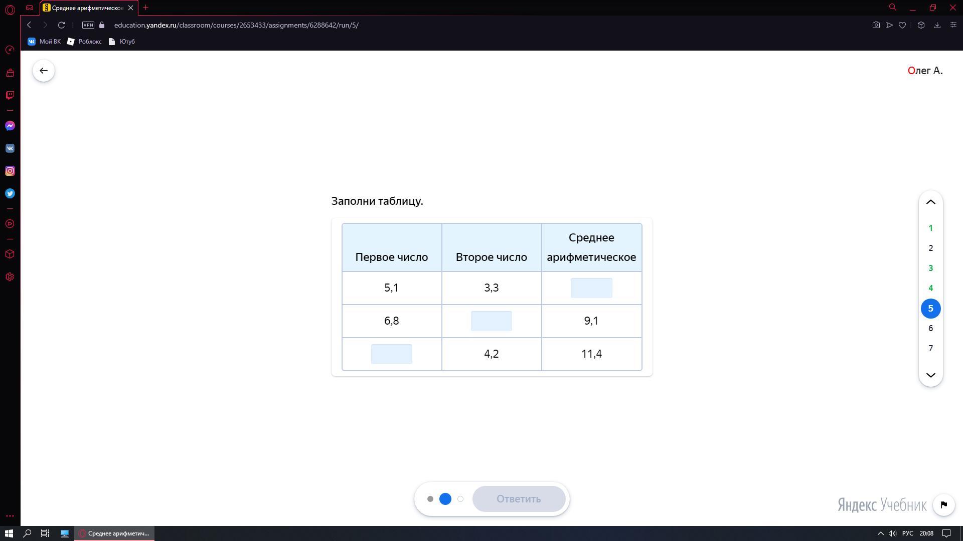Click the flag report icon at bottom right
The width and height of the screenshot is (963, 541).
point(943,504)
